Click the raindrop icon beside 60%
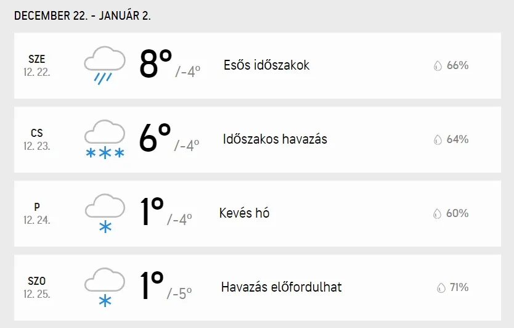This screenshot has width=514, height=328. [x=438, y=213]
